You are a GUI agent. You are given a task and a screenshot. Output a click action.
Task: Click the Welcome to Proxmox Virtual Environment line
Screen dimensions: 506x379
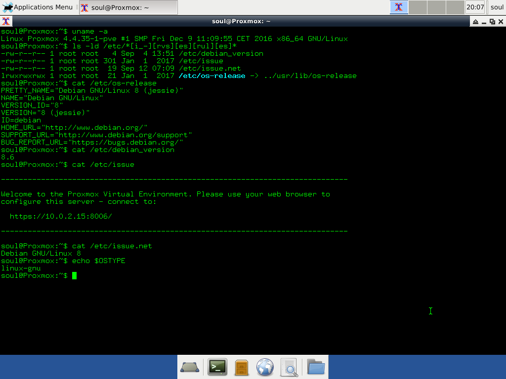coord(166,194)
